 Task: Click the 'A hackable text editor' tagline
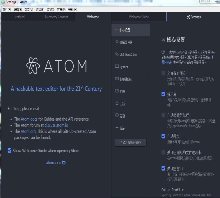[56, 88]
